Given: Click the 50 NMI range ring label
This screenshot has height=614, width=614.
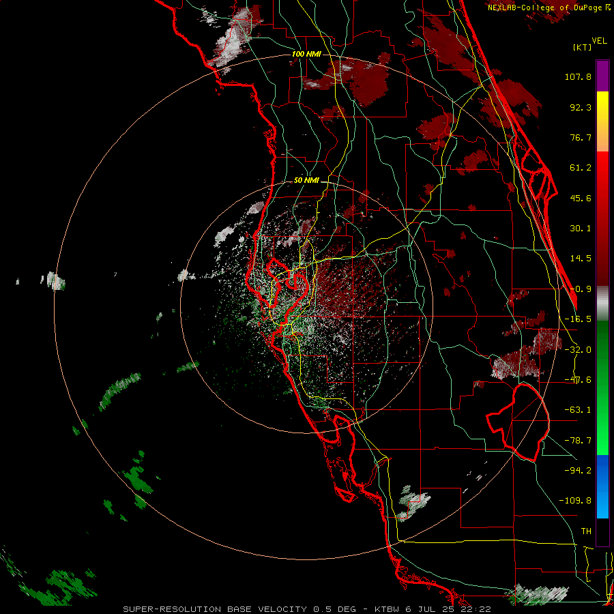Looking at the screenshot, I should (x=306, y=181).
